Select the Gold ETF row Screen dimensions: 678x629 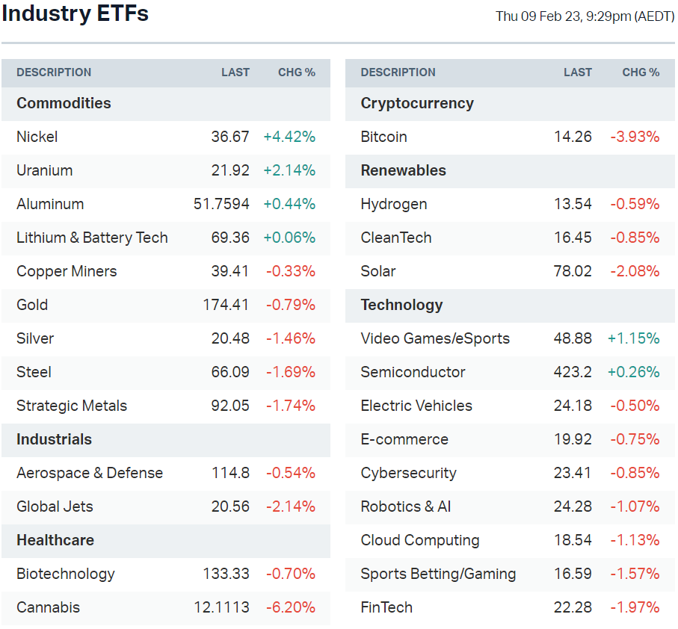[x=32, y=305]
